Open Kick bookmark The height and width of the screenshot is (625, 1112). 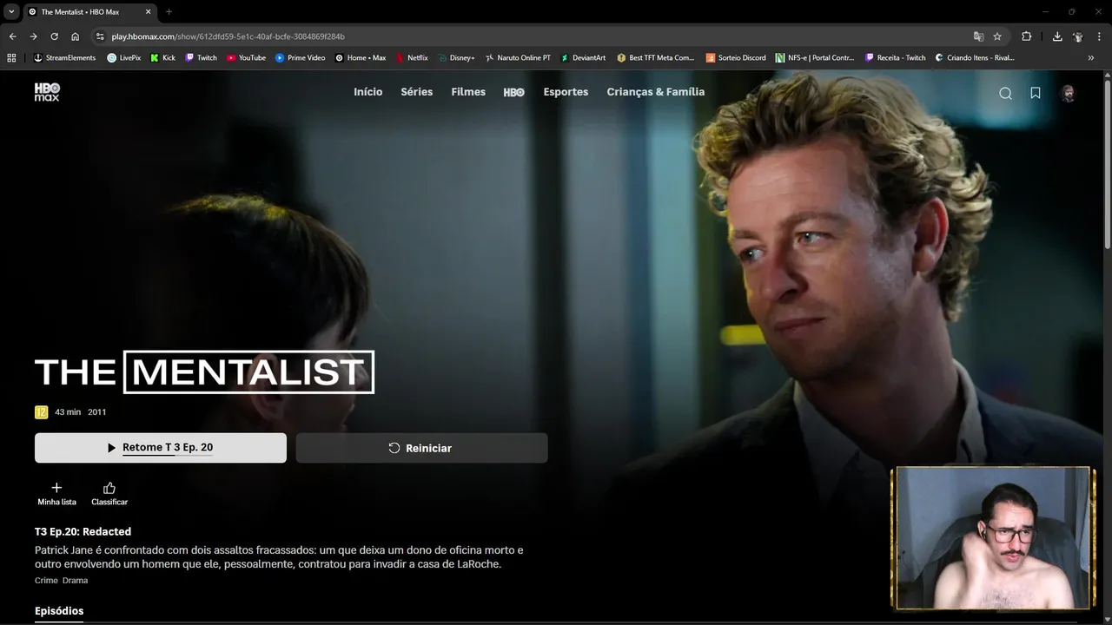162,57
